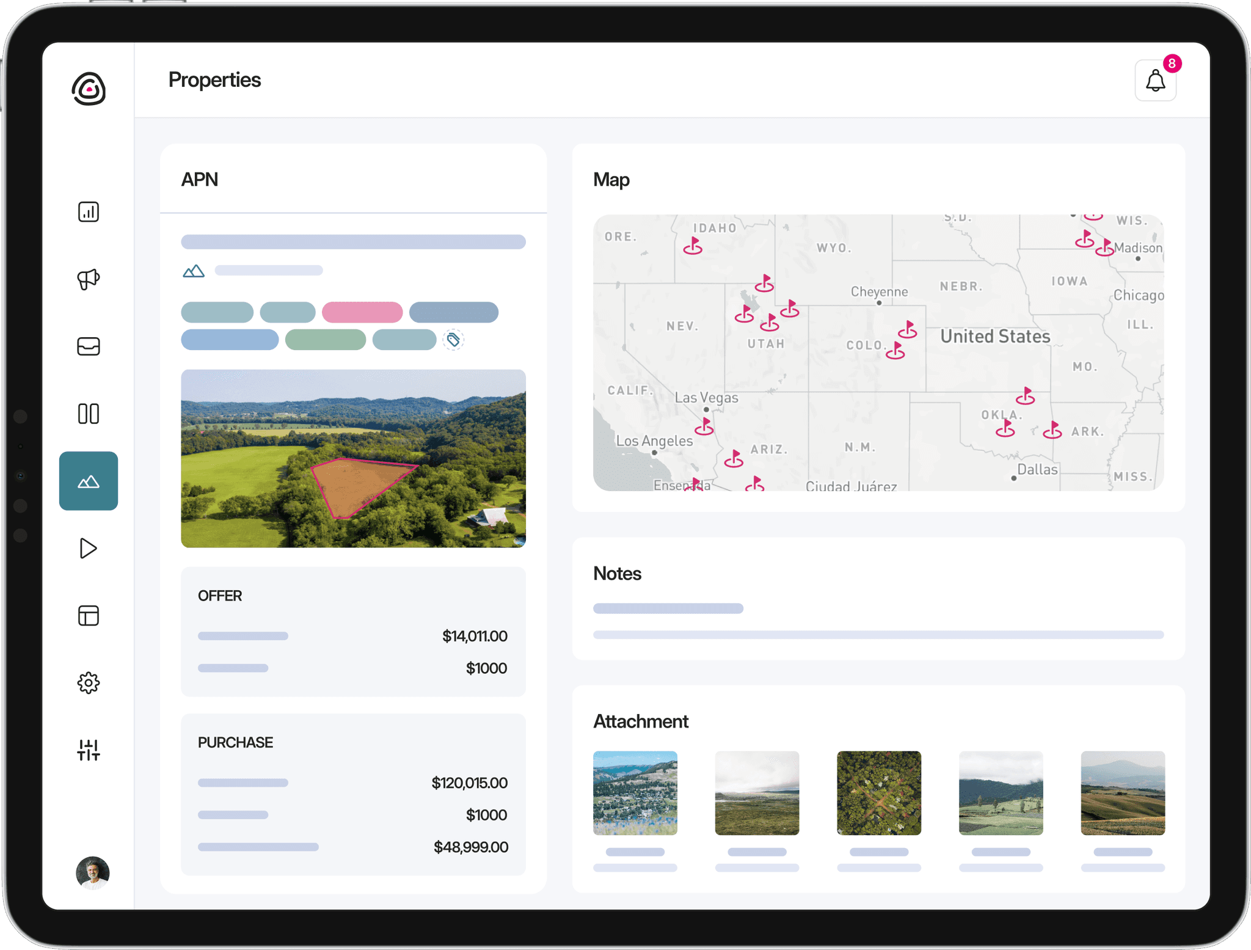The height and width of the screenshot is (950, 1251).
Task: Select the two-column board sidebar icon
Action: tap(89, 414)
